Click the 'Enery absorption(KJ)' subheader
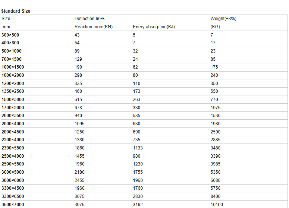 [154, 27]
